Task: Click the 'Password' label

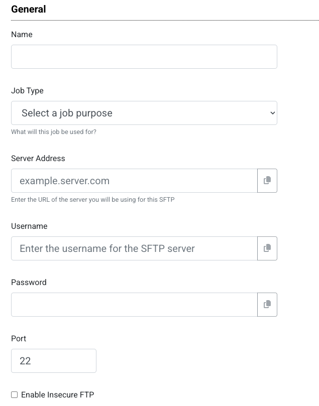Action: pyautogui.click(x=29, y=283)
